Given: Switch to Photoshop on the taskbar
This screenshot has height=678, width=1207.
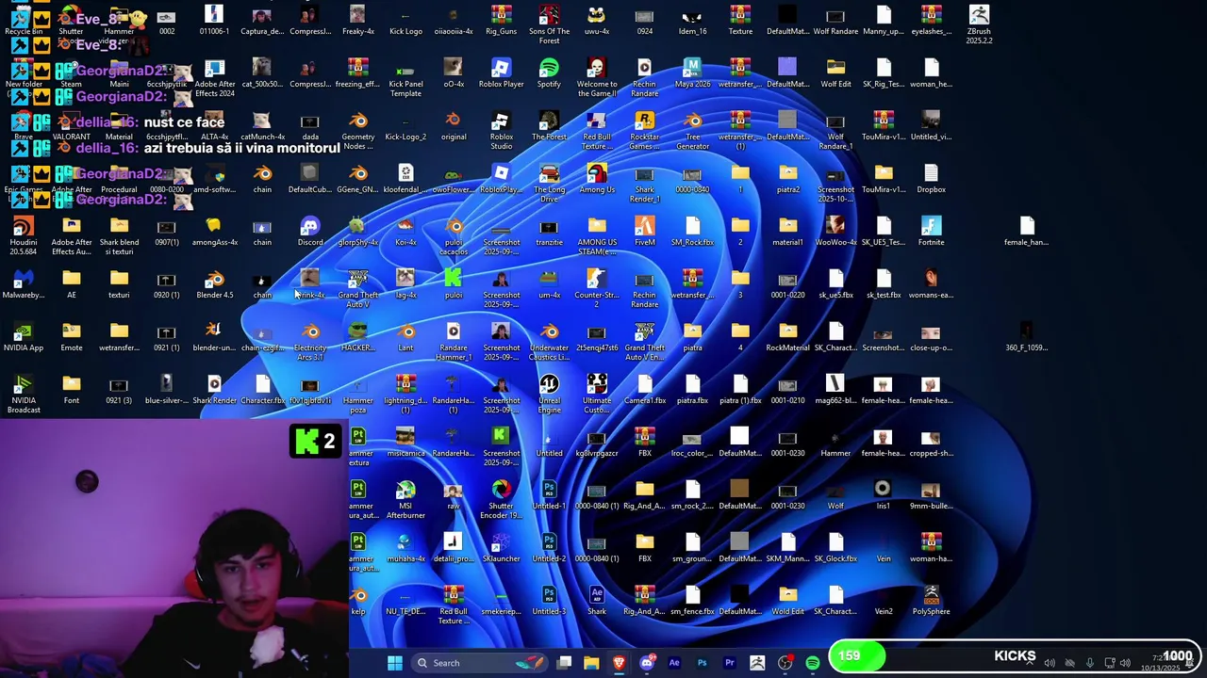Looking at the screenshot, I should coord(702,663).
